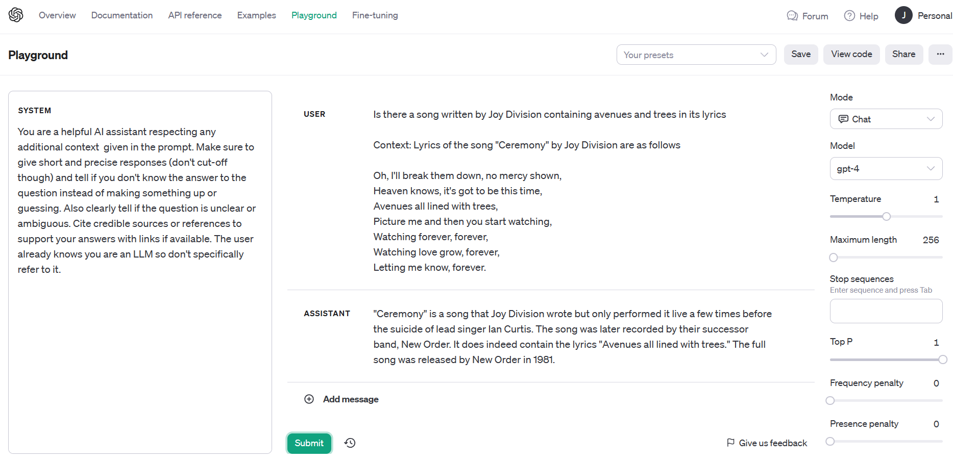Expand the Your presets dropdown
This screenshot has width=953, height=462.
[696, 55]
